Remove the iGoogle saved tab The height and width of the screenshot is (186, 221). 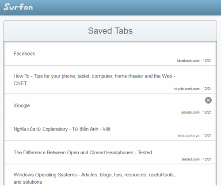click(x=208, y=100)
